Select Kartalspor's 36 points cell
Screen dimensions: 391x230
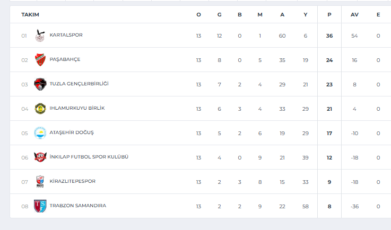(329, 36)
